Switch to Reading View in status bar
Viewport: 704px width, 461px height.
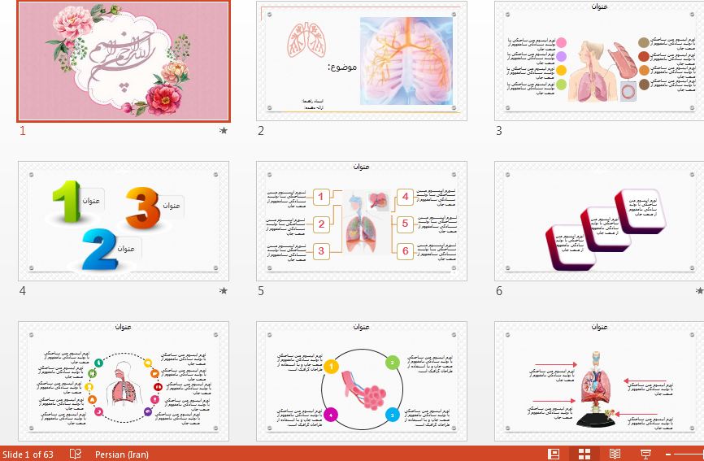tap(615, 454)
